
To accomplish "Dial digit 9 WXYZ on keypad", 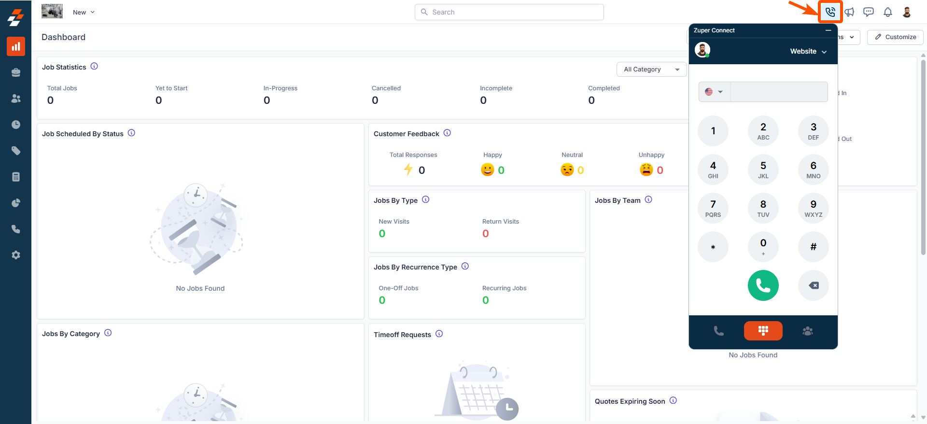I will pyautogui.click(x=814, y=208).
